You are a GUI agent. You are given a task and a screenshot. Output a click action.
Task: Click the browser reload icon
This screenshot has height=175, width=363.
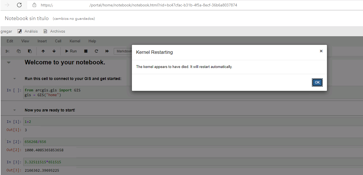[x=19, y=5]
